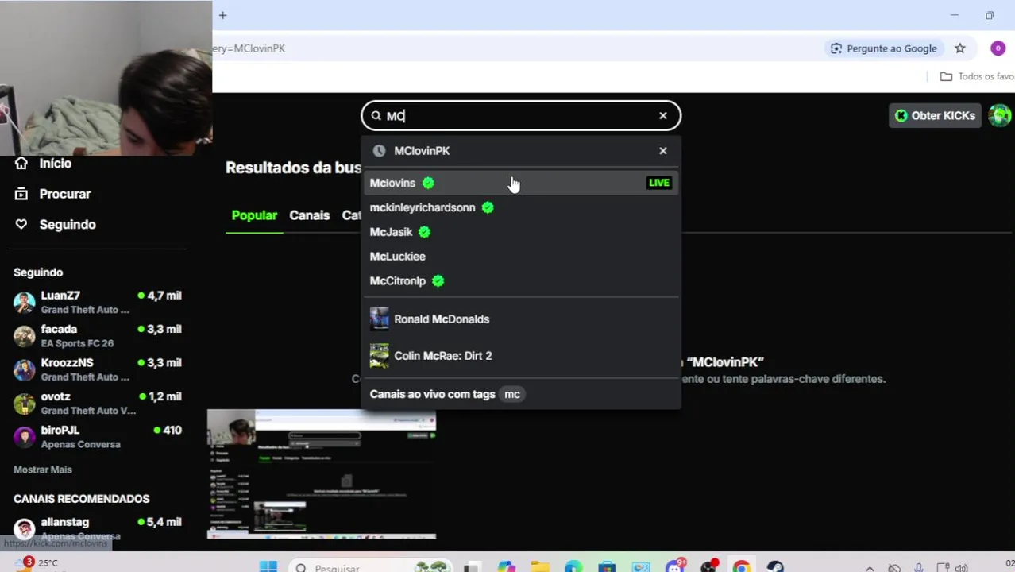Viewport: 1015px width, 572px height.
Task: Click the biroPJL avatar icon
Action: pos(25,437)
